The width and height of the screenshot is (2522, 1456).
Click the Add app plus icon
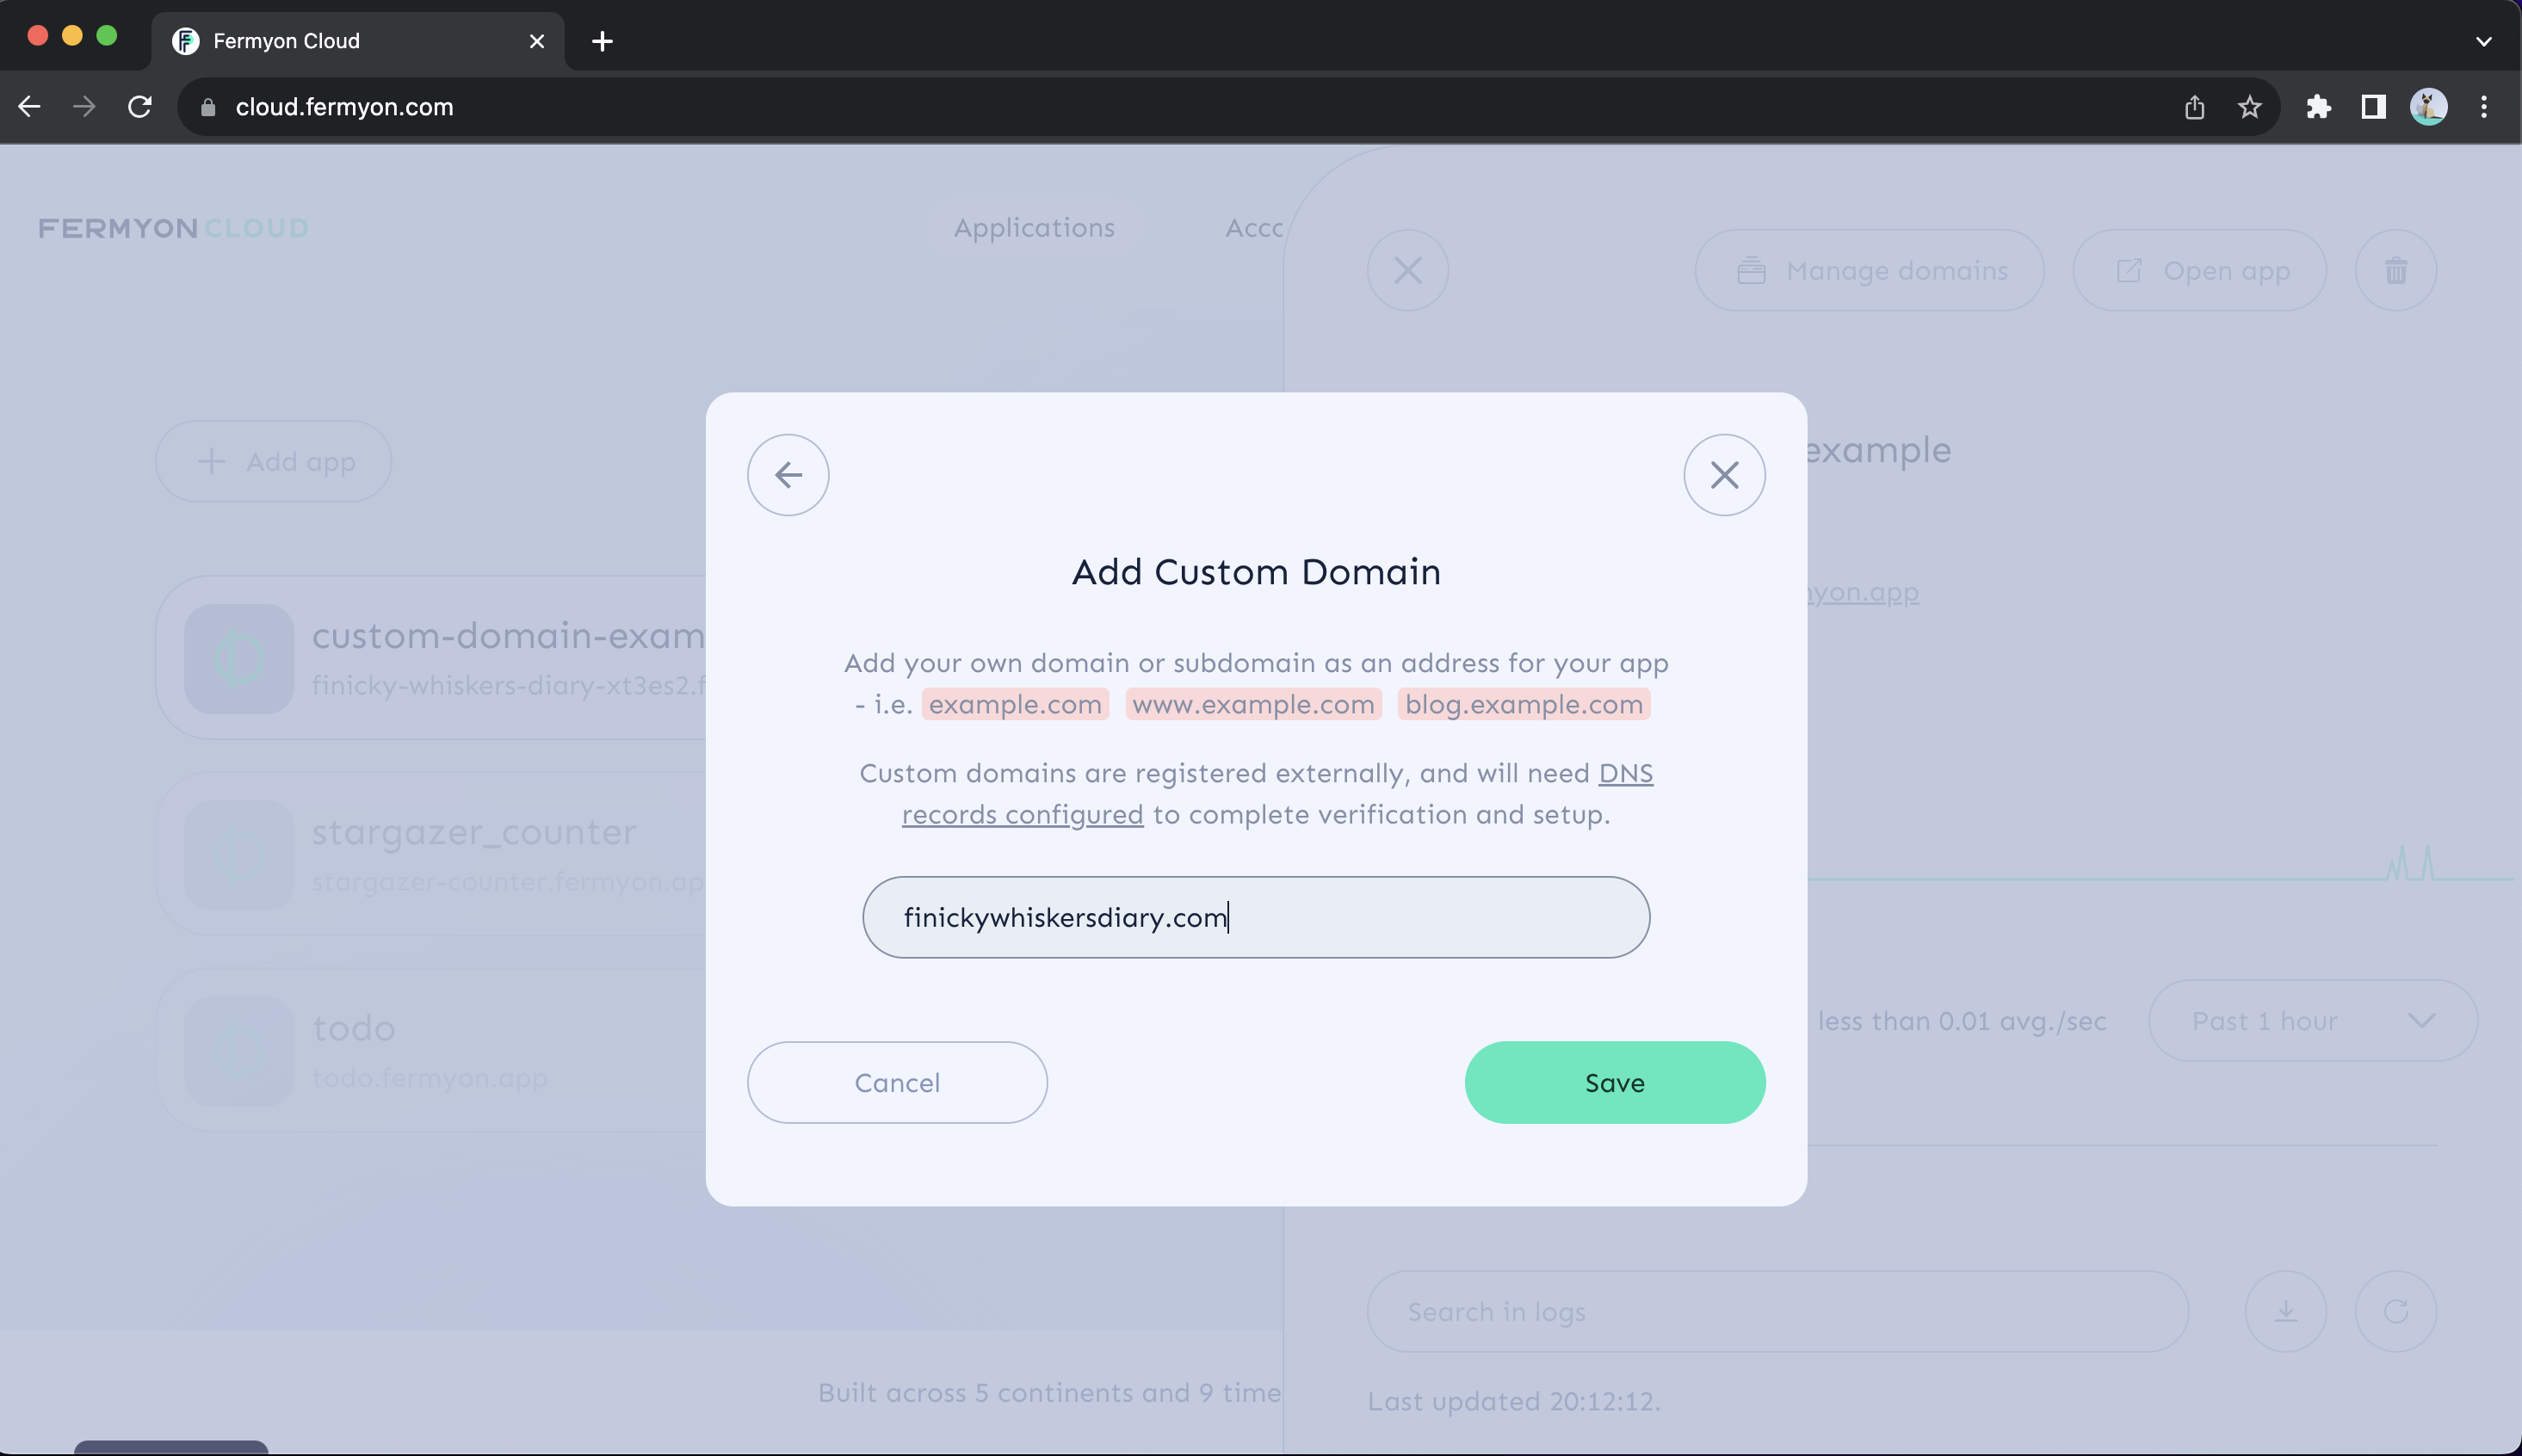[x=208, y=461]
